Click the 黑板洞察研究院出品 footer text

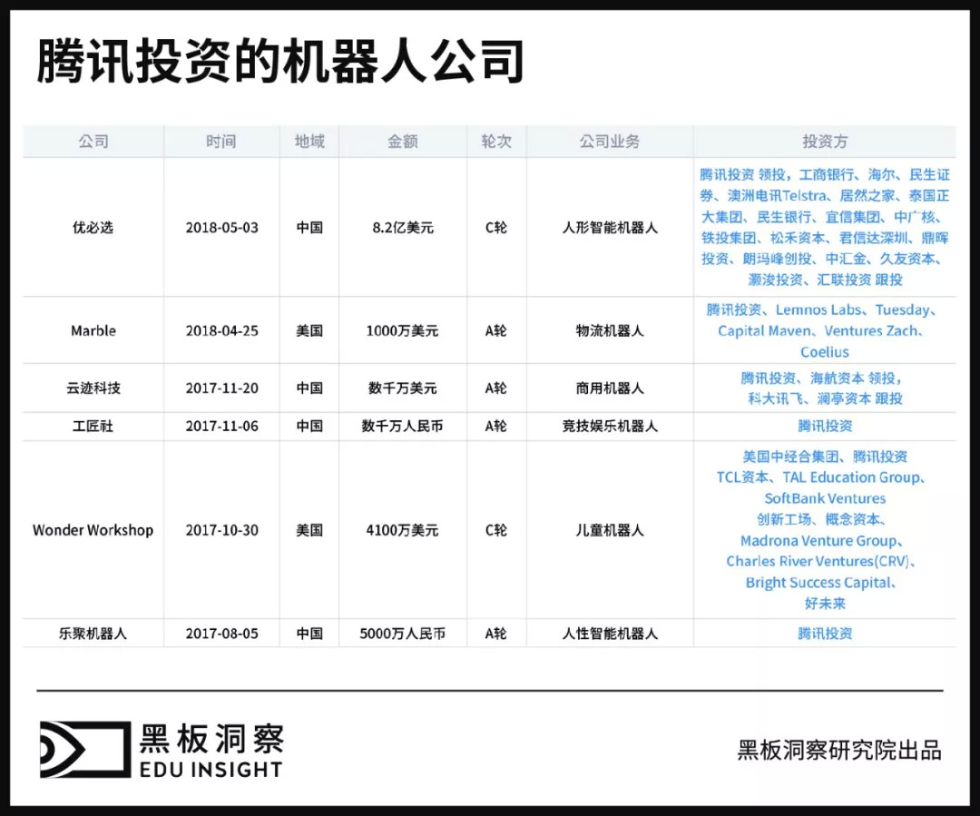click(x=839, y=750)
